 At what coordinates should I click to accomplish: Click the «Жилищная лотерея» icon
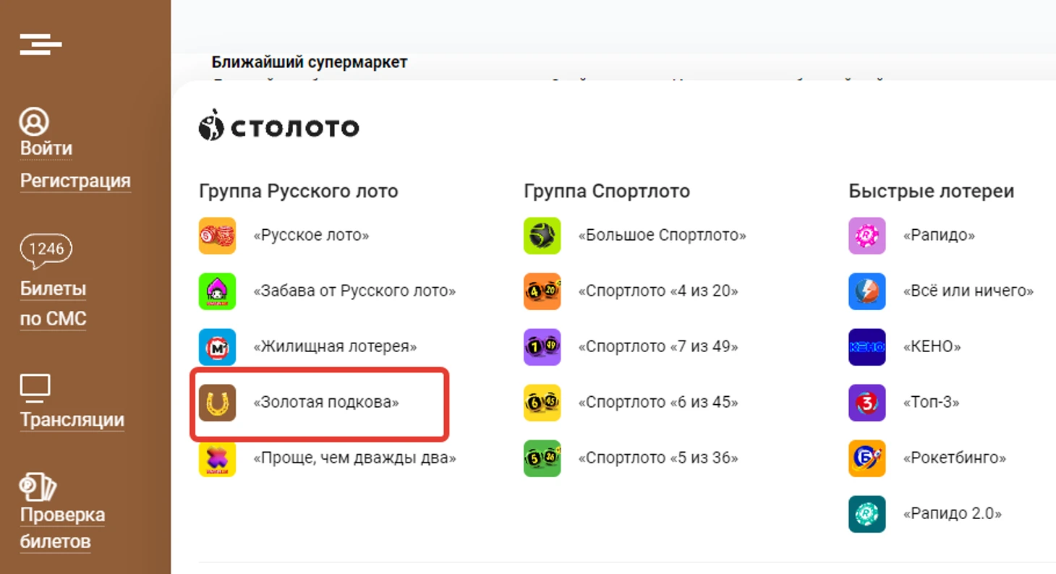click(x=217, y=347)
